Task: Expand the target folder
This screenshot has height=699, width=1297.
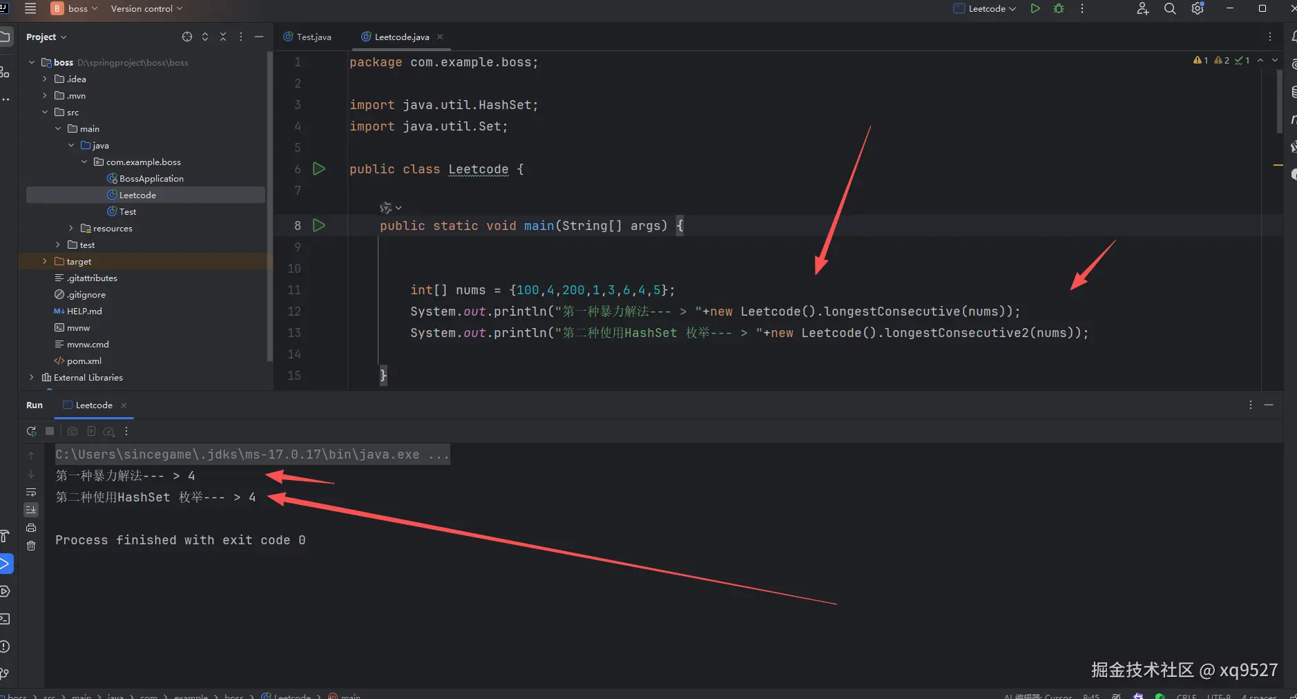Action: (45, 261)
